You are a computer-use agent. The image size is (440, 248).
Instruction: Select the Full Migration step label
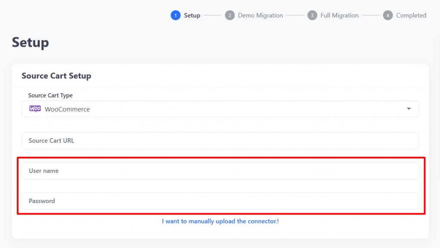coord(339,15)
